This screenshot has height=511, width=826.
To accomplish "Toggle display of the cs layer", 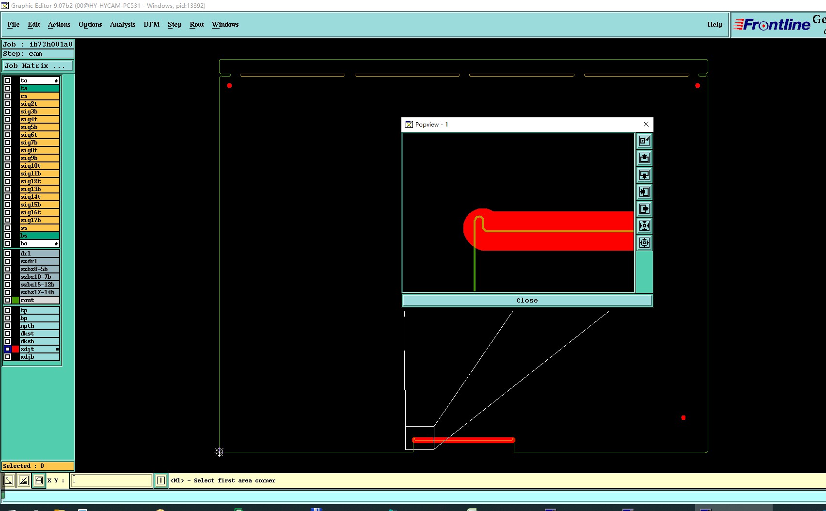I will coord(8,96).
